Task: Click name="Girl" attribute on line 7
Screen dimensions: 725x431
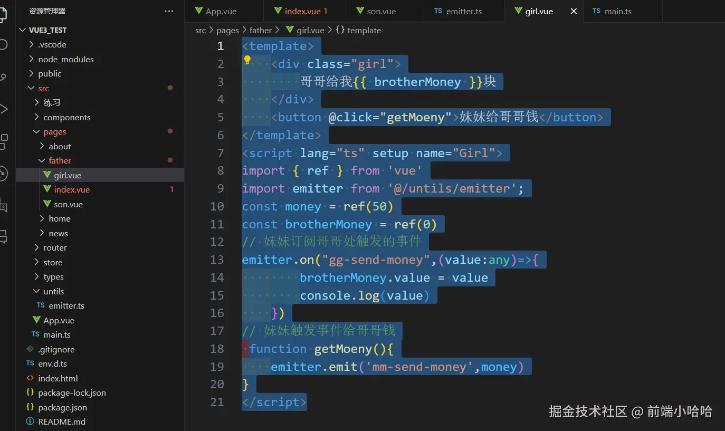Action: point(455,153)
